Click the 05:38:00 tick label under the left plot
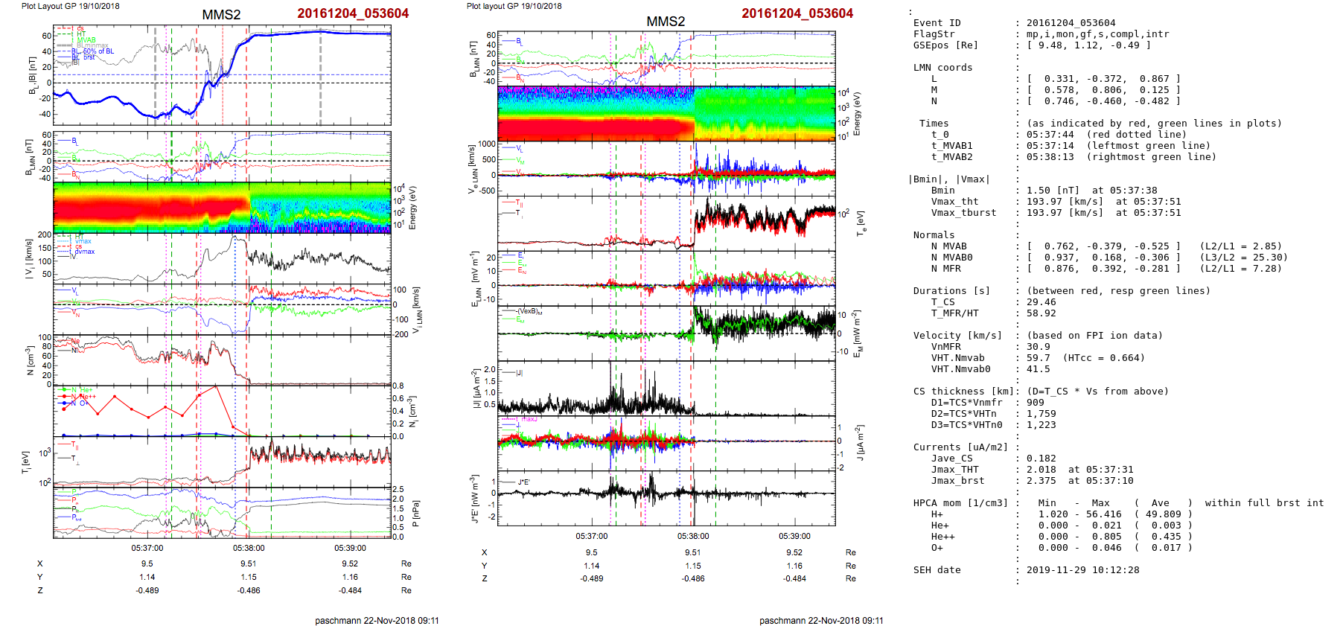This screenshot has height=626, width=1343. pos(249,548)
